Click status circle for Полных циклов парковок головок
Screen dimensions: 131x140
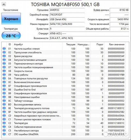point(4,119)
